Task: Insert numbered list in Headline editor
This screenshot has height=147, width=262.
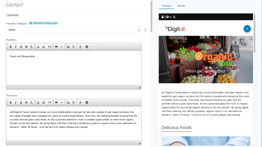Action: tap(38, 47)
